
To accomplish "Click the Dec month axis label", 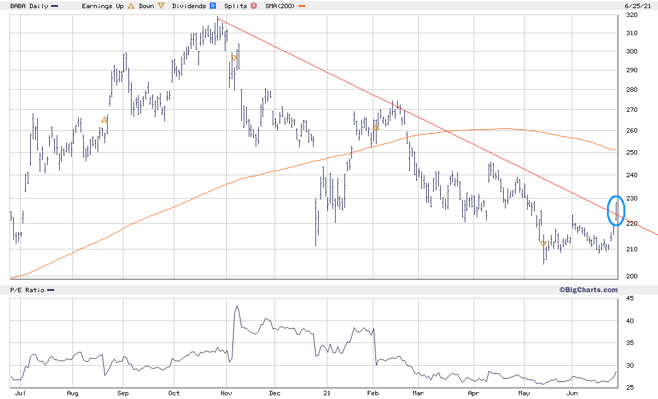I will tap(275, 393).
